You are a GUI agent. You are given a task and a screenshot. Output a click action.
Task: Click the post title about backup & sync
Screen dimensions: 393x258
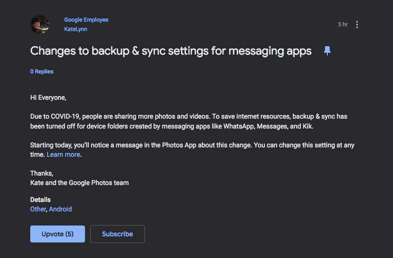click(x=171, y=51)
